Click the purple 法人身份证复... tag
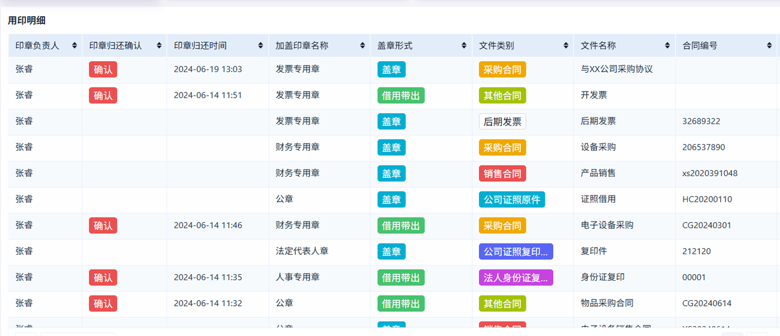This screenshot has width=780, height=336. 515,278
